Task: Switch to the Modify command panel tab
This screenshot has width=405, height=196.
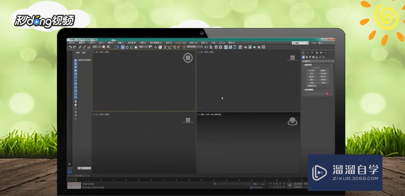Action: coord(308,53)
